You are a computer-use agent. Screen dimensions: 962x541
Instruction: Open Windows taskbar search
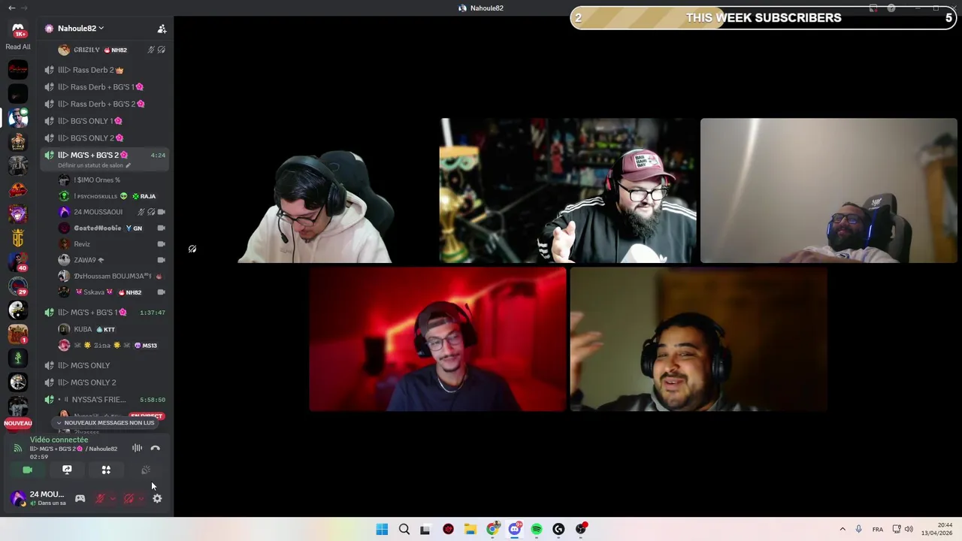pyautogui.click(x=404, y=529)
